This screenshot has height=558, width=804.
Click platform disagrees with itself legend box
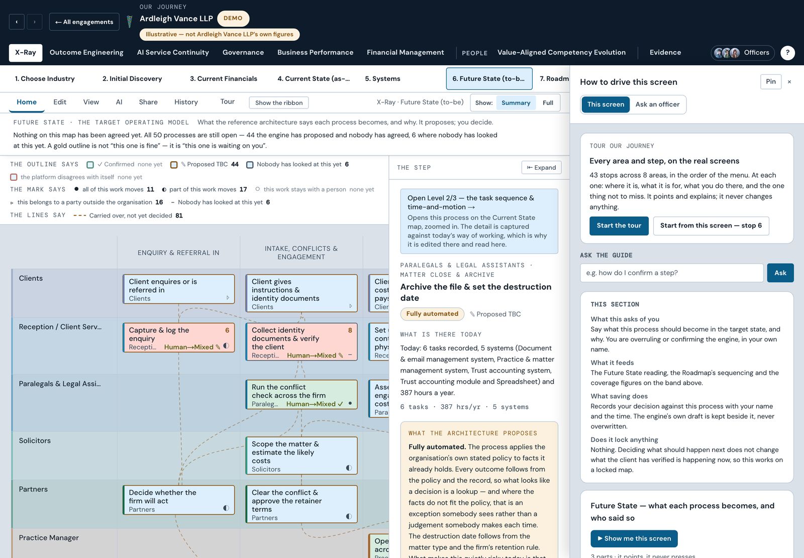tap(14, 177)
